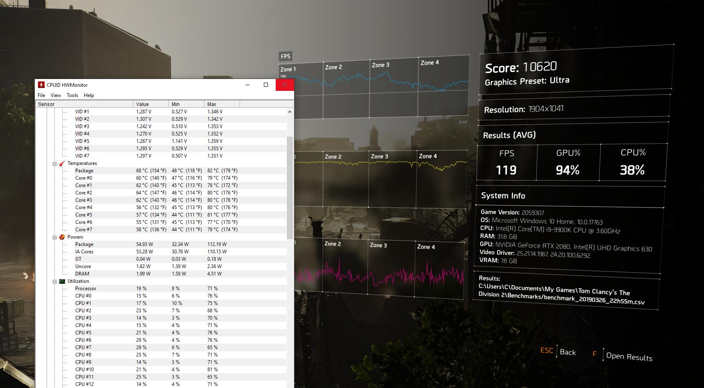Click the Zone 3 label on the FPS graph
Viewport: 704px width, 388px height.
(x=380, y=65)
